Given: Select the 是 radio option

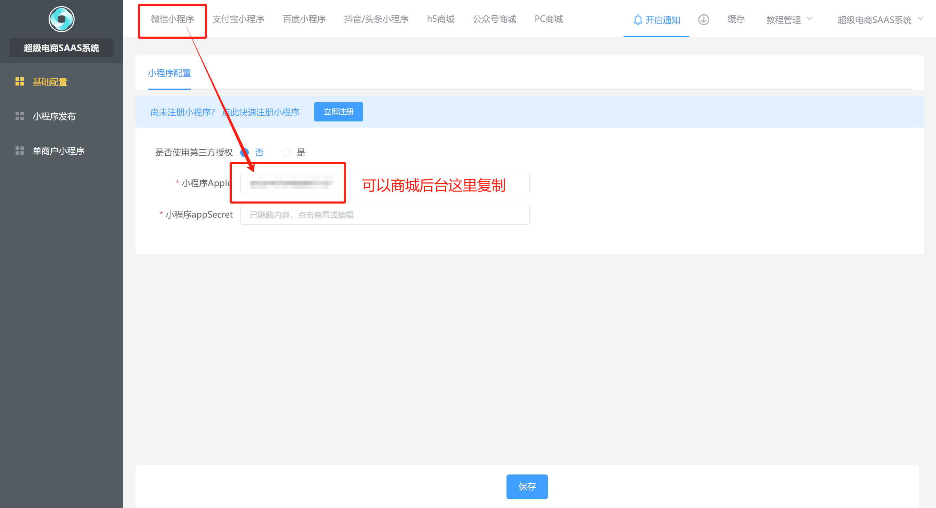Looking at the screenshot, I should tap(286, 153).
